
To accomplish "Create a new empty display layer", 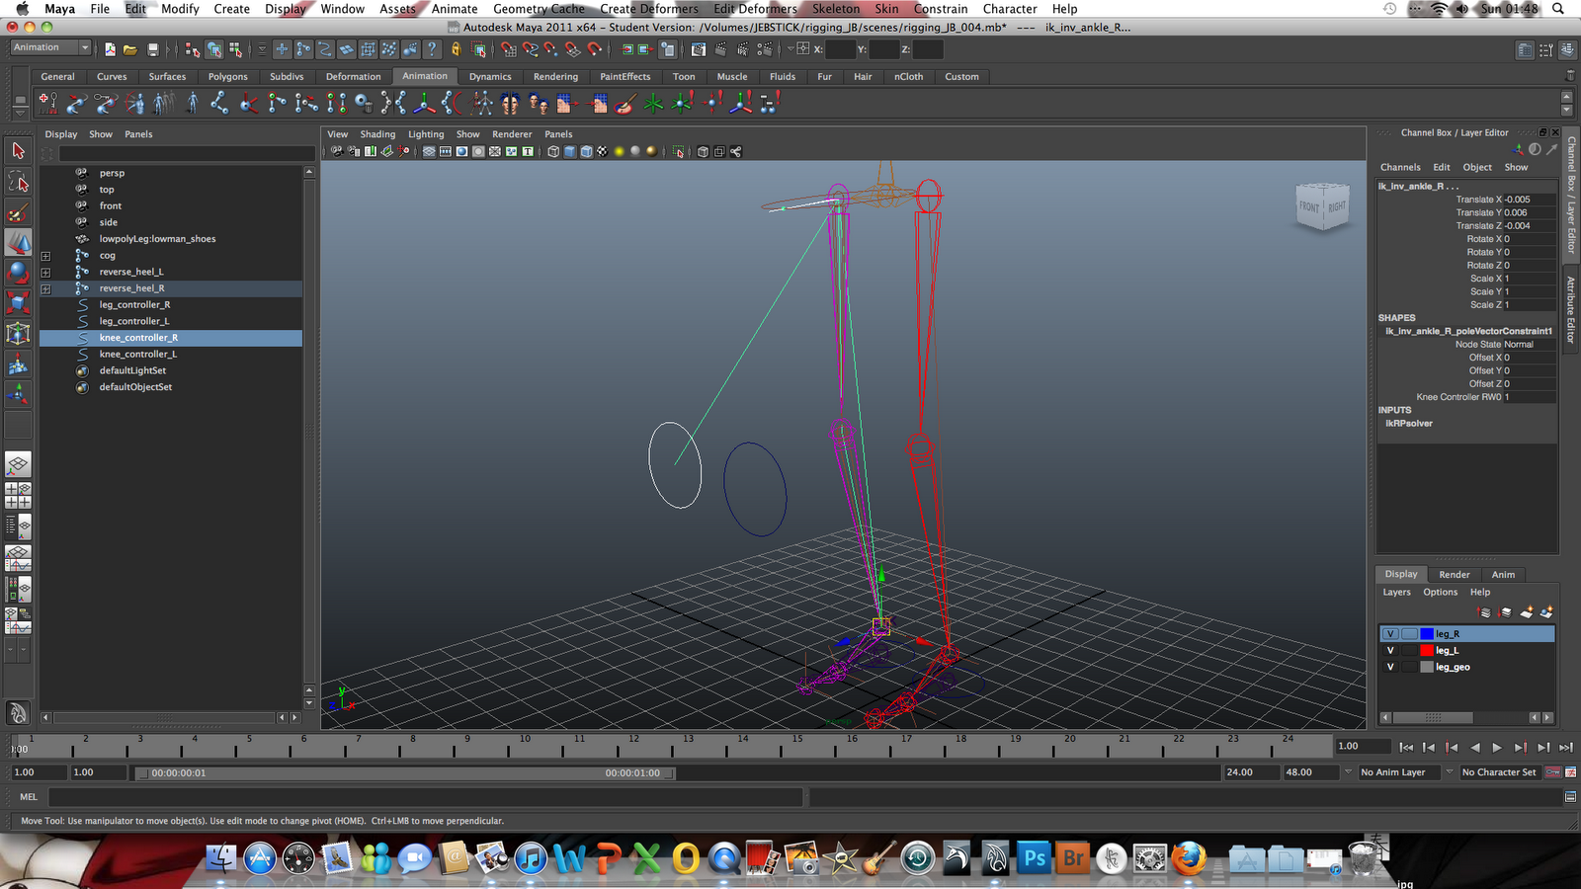I will 1525,612.
